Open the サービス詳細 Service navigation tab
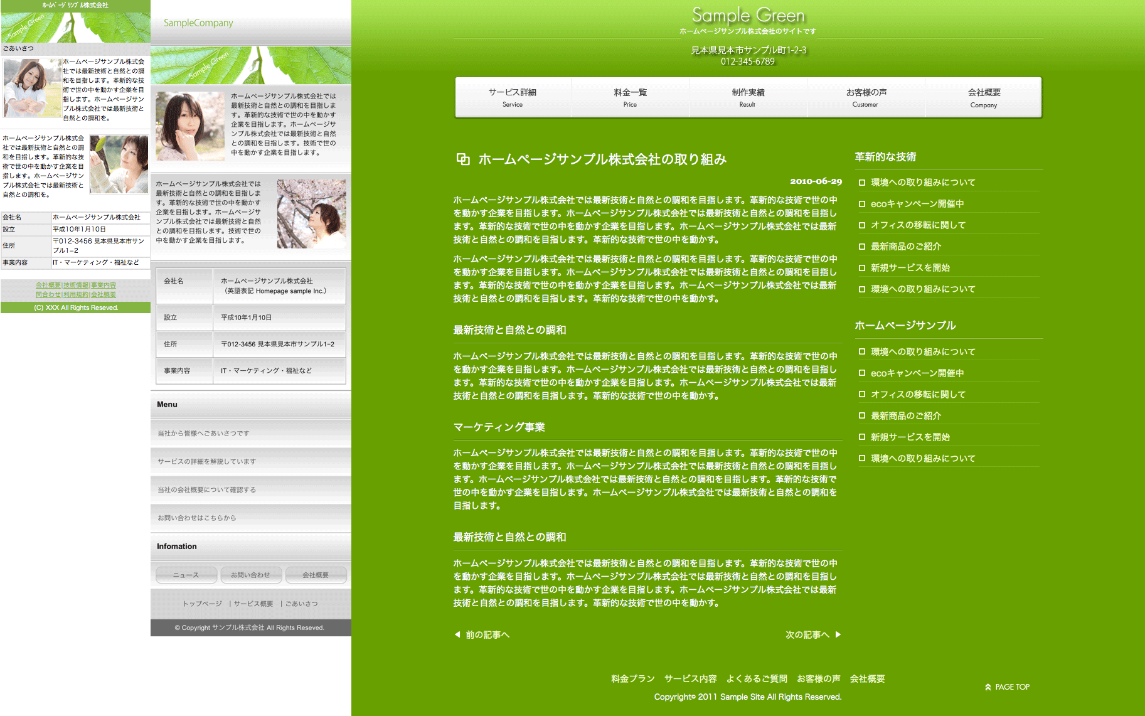Image resolution: width=1145 pixels, height=716 pixels. 513,97
